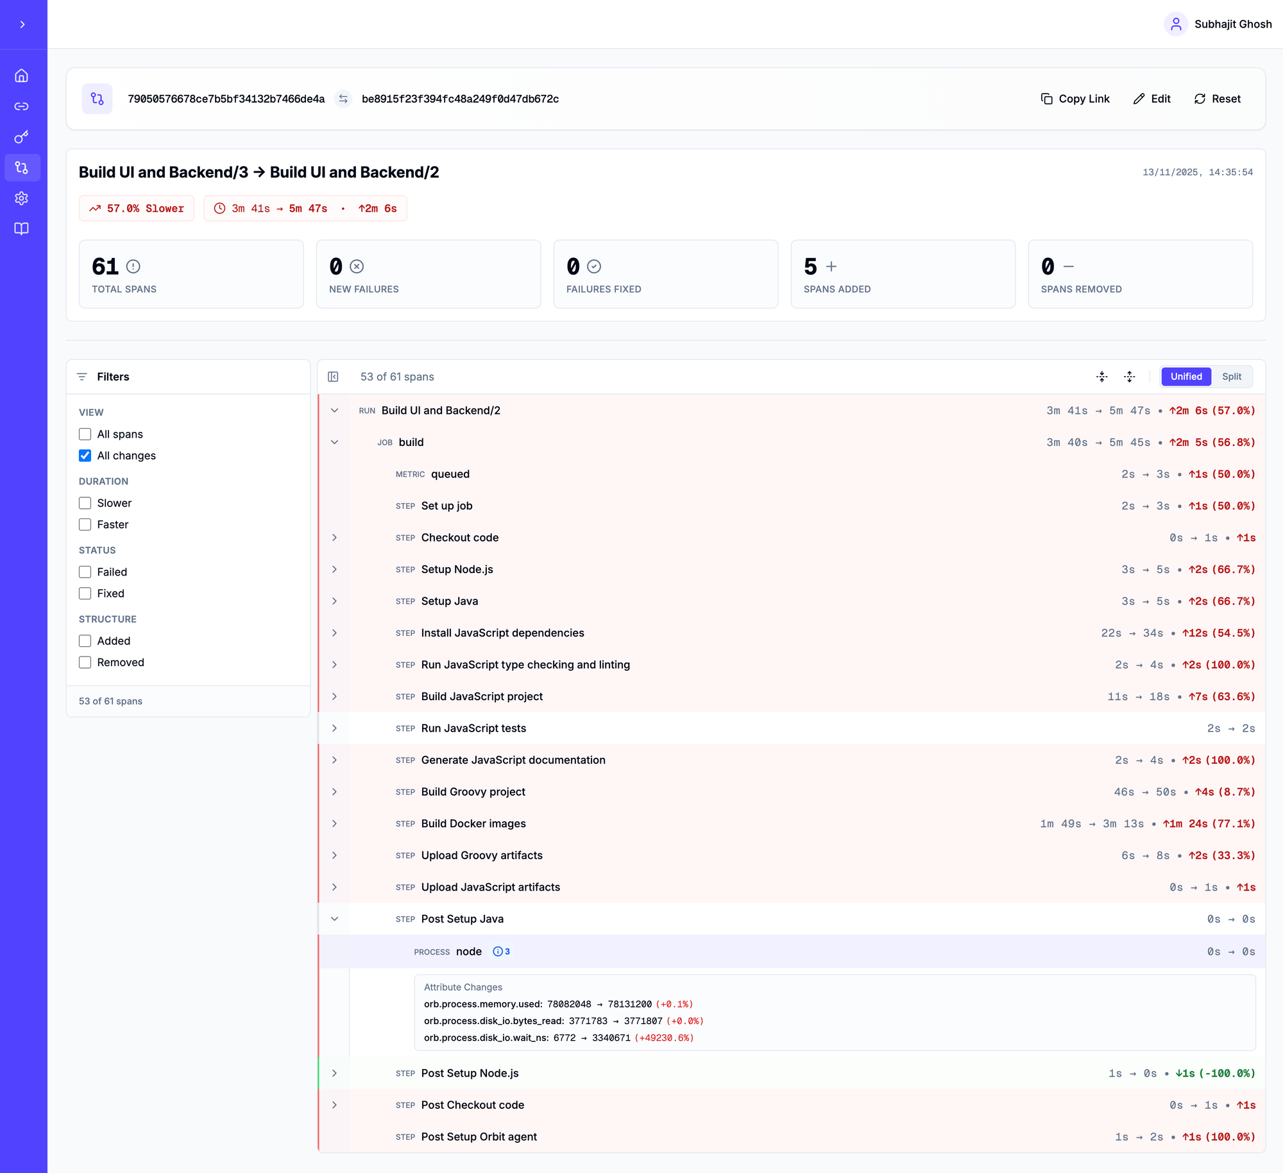Open the settings gear in sidebar
Image resolution: width=1283 pixels, height=1173 pixels.
tap(22, 198)
